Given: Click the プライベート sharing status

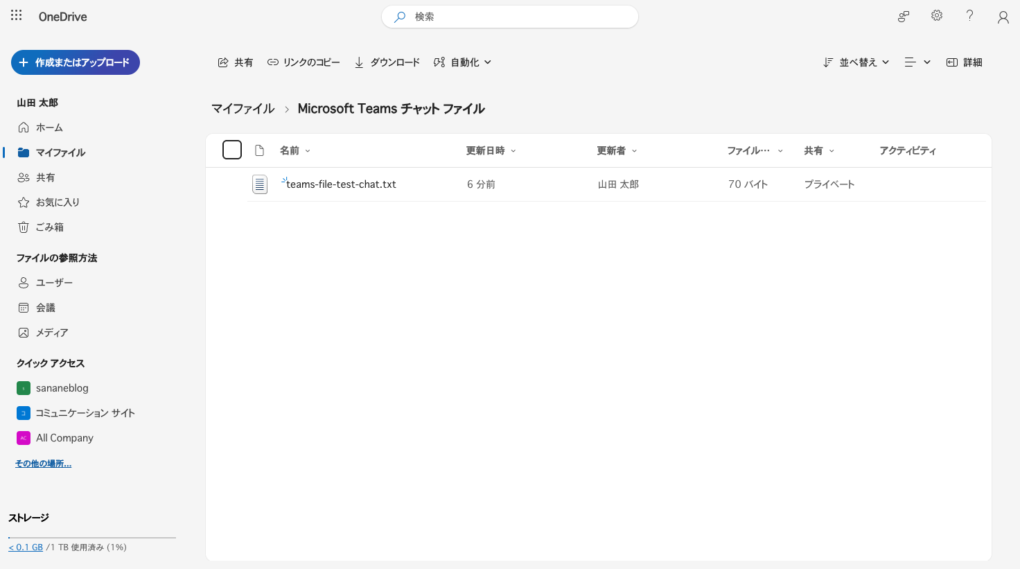Looking at the screenshot, I should [x=829, y=184].
